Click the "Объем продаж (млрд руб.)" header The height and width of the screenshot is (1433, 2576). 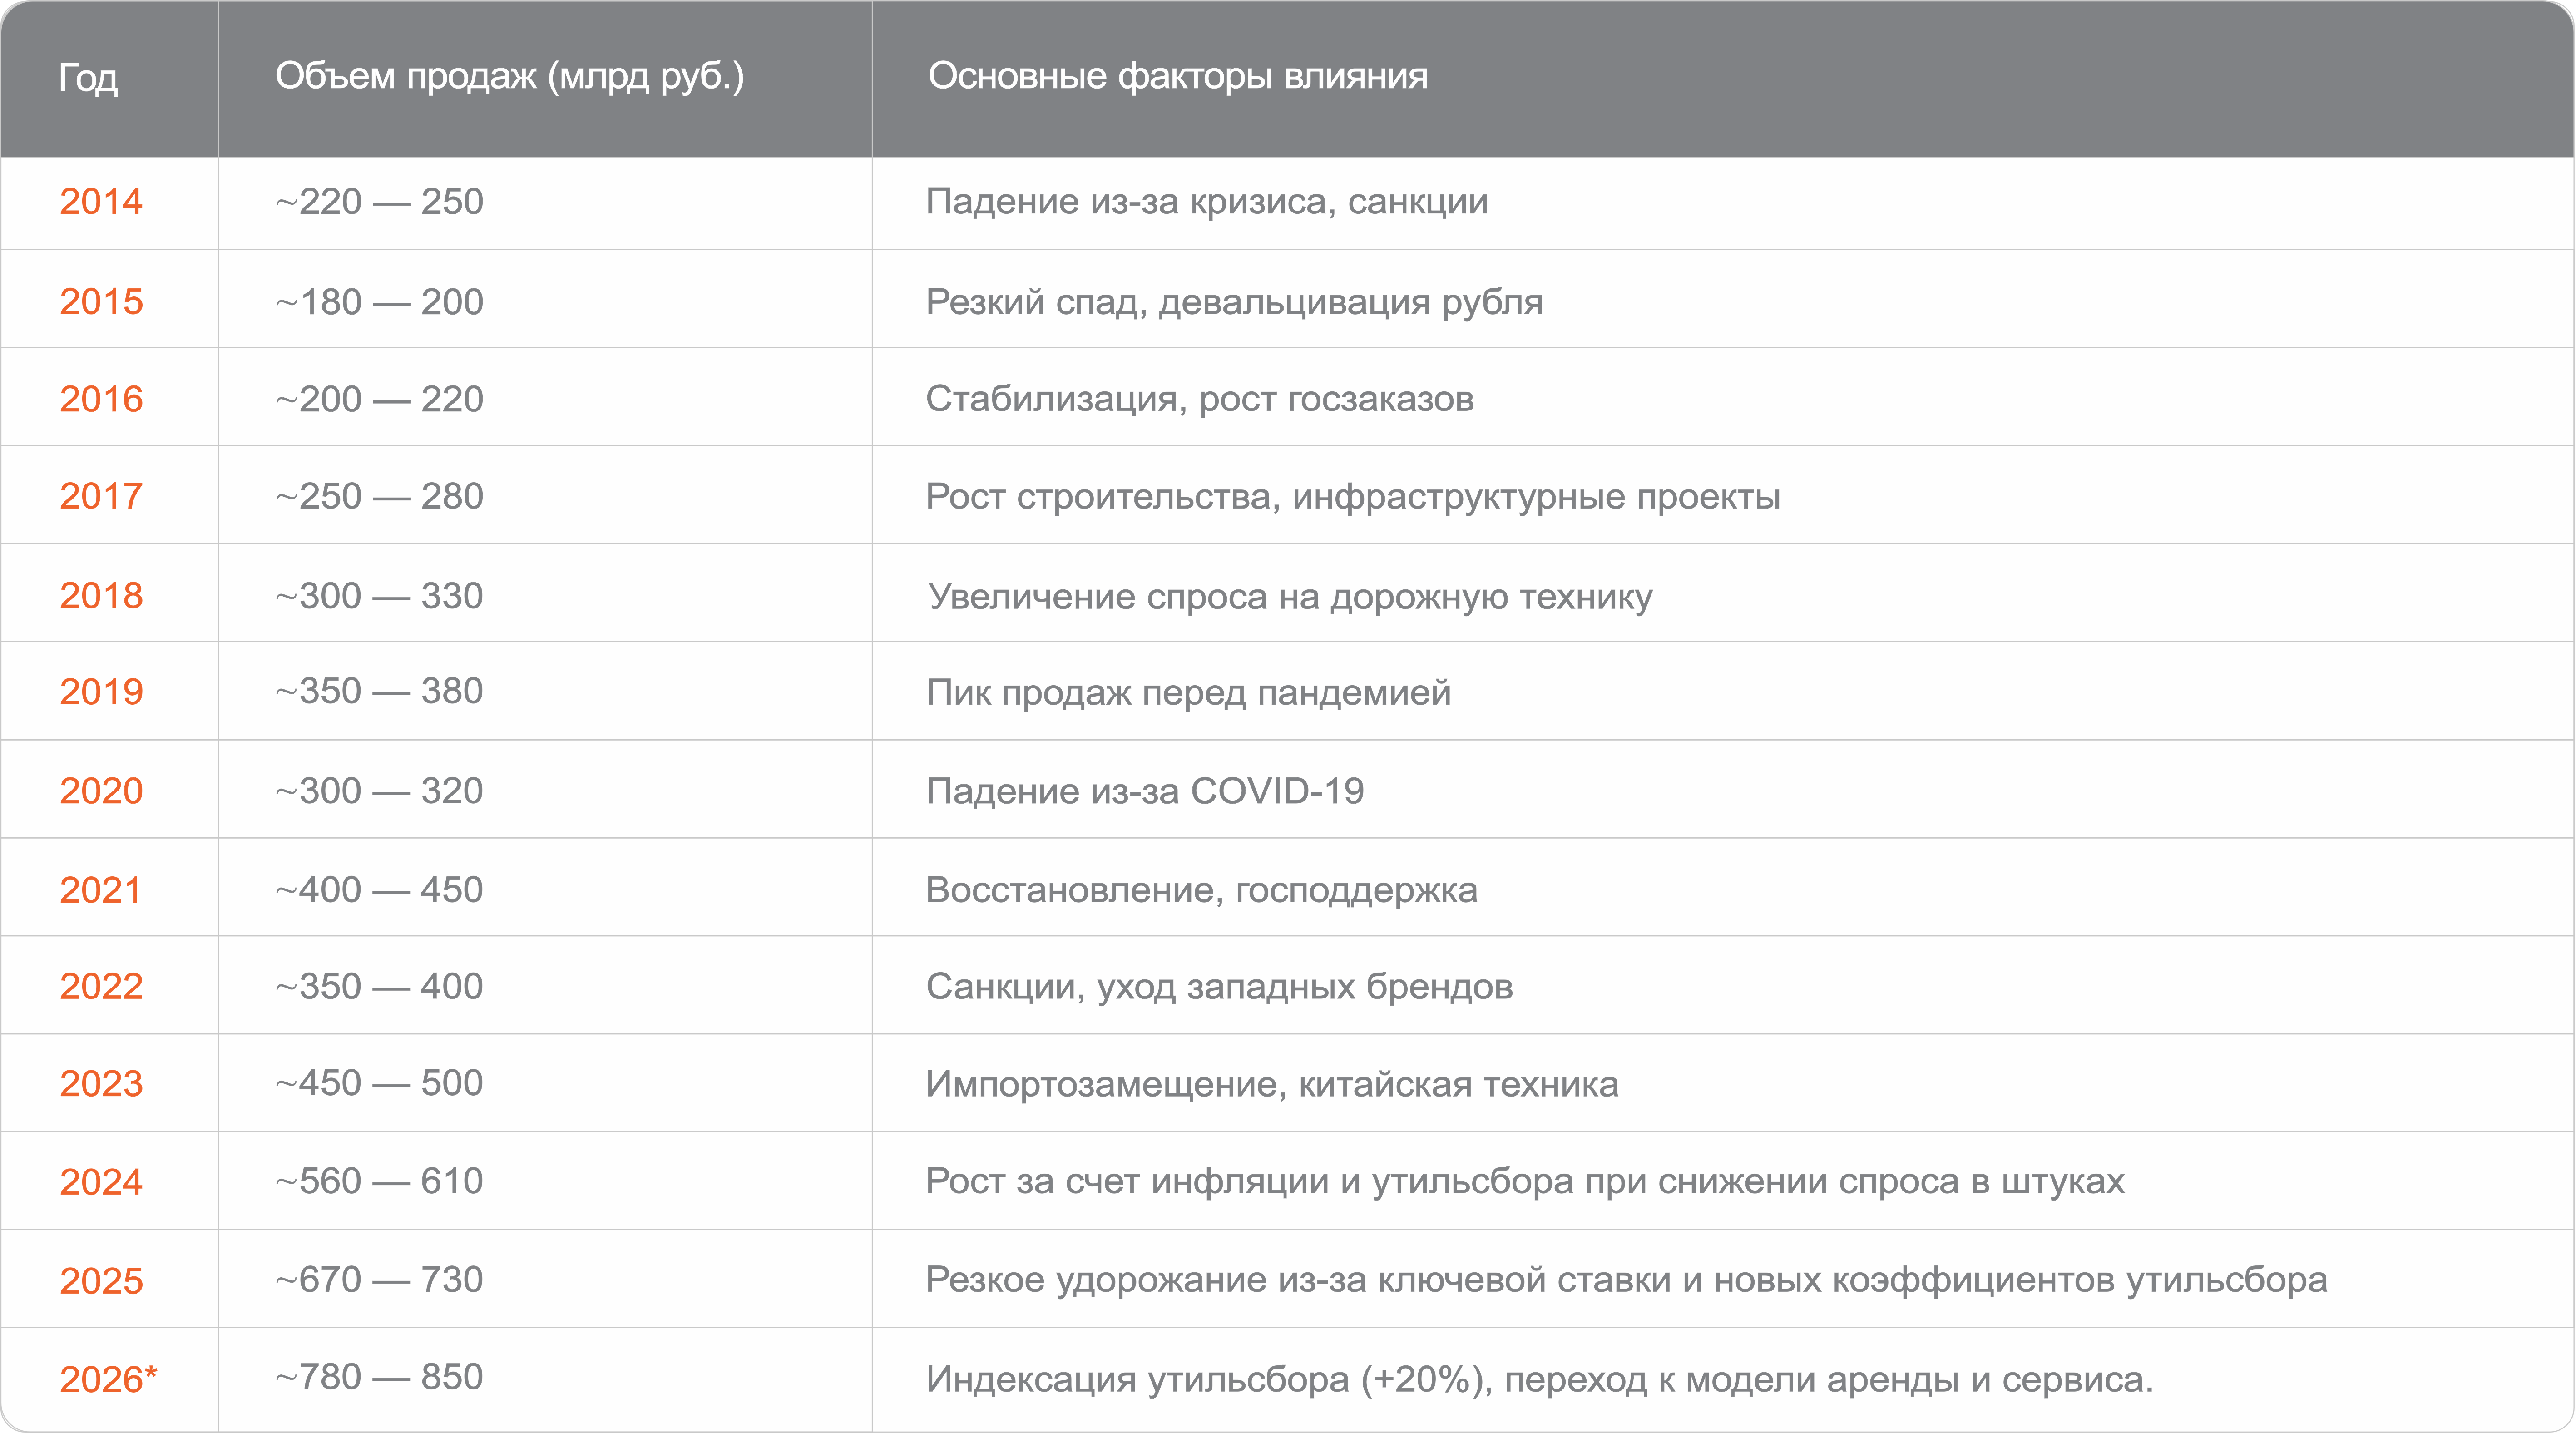509,76
